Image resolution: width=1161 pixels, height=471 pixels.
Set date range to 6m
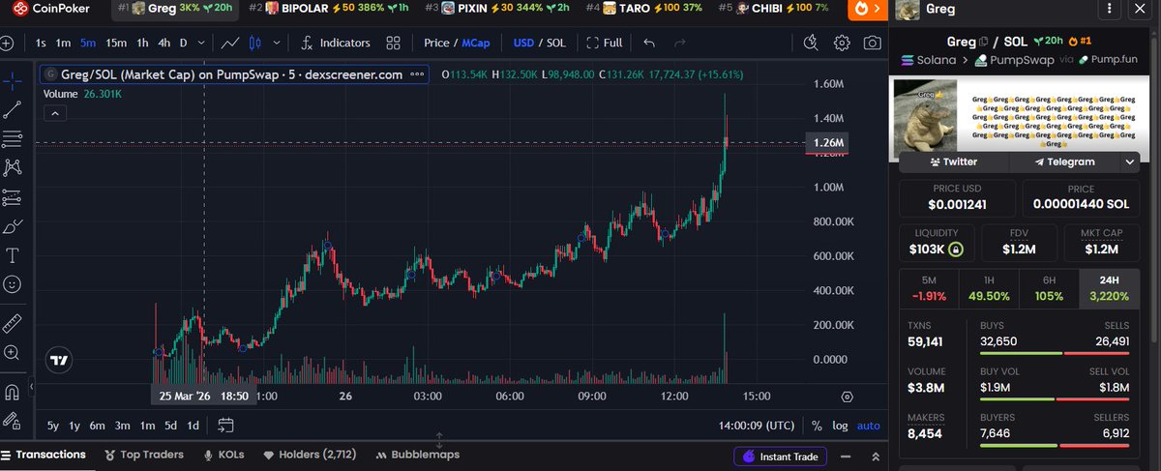tap(97, 426)
